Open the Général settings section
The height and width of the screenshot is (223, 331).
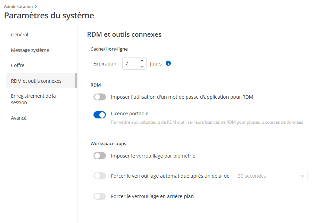tap(19, 35)
